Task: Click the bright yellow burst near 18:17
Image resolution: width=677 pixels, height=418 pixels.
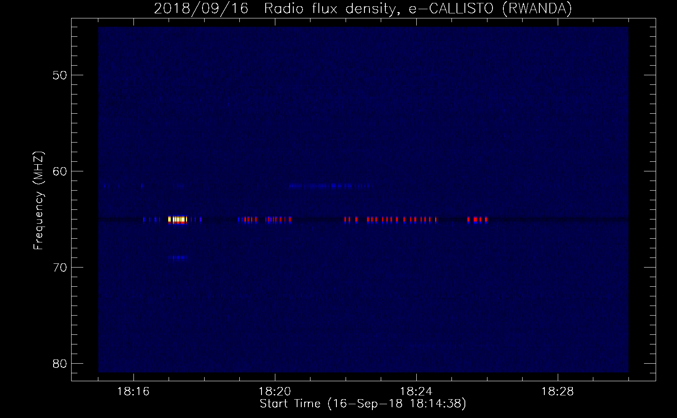Action: click(x=177, y=219)
